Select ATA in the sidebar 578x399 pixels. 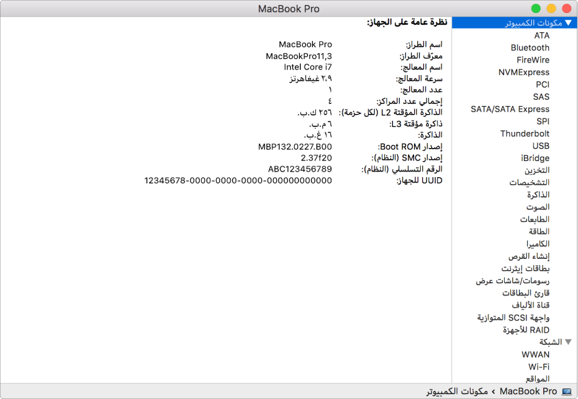click(542, 36)
